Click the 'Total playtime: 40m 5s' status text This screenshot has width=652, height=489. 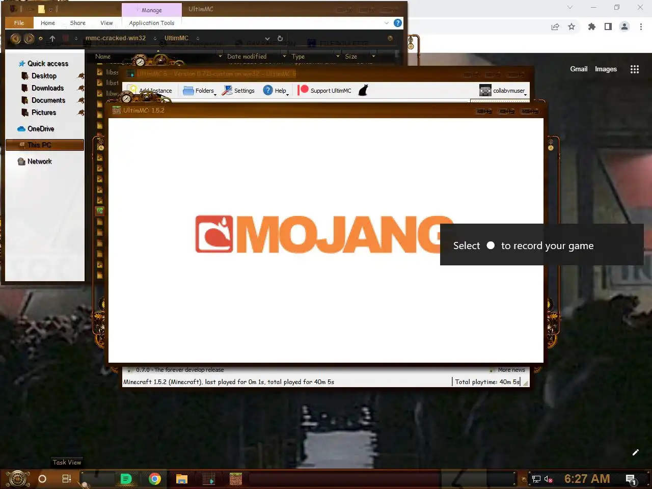[487, 382]
